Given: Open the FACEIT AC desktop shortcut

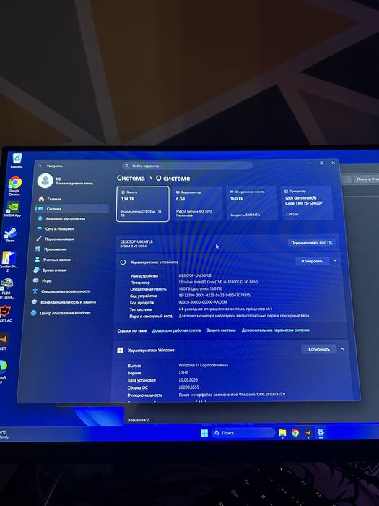Looking at the screenshot, I should click(x=6, y=314).
